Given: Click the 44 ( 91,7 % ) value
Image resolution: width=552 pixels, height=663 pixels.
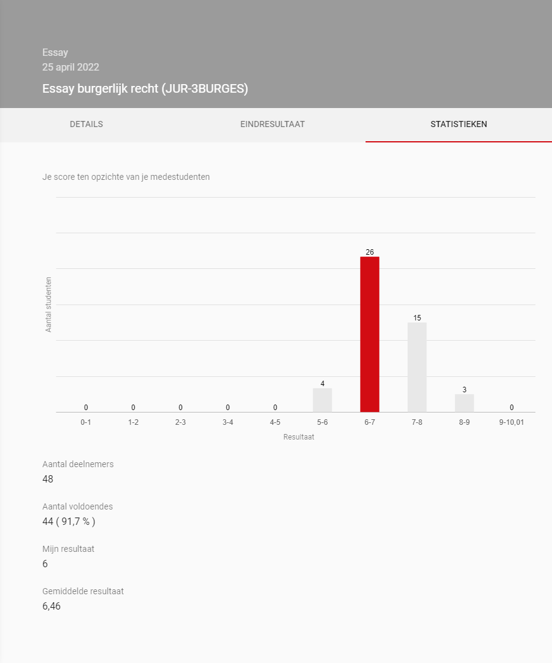Looking at the screenshot, I should pos(69,522).
